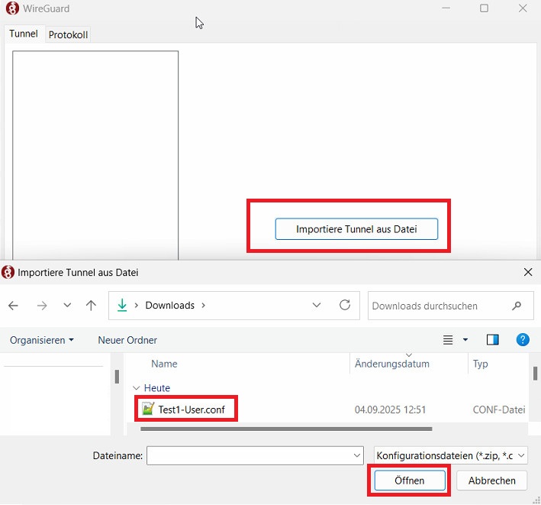The width and height of the screenshot is (541, 505).
Task: Cancel the dialog with Abbrechen
Action: point(491,481)
